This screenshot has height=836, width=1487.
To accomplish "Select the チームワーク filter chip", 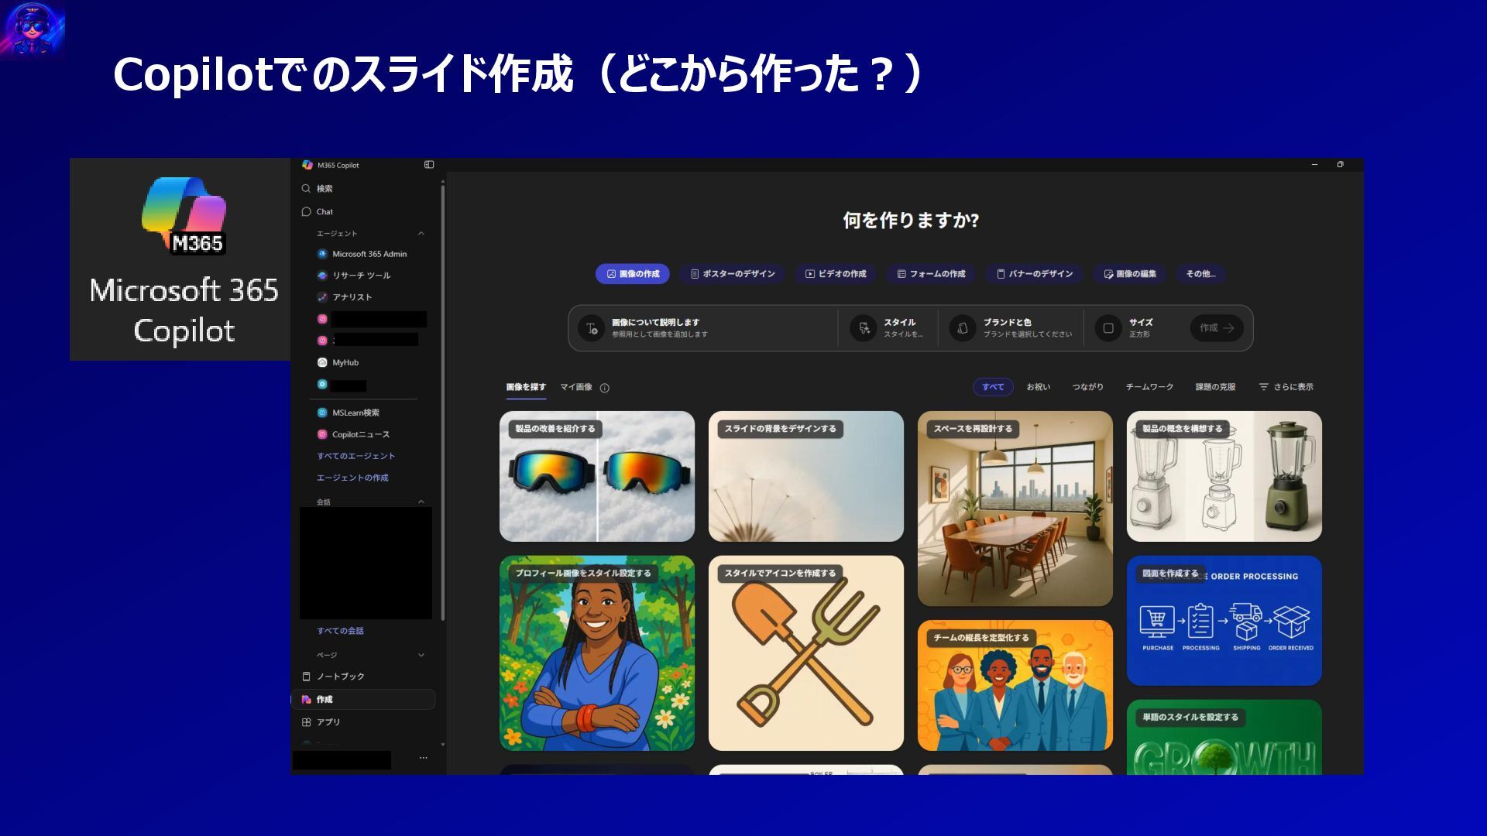I will click(1149, 387).
